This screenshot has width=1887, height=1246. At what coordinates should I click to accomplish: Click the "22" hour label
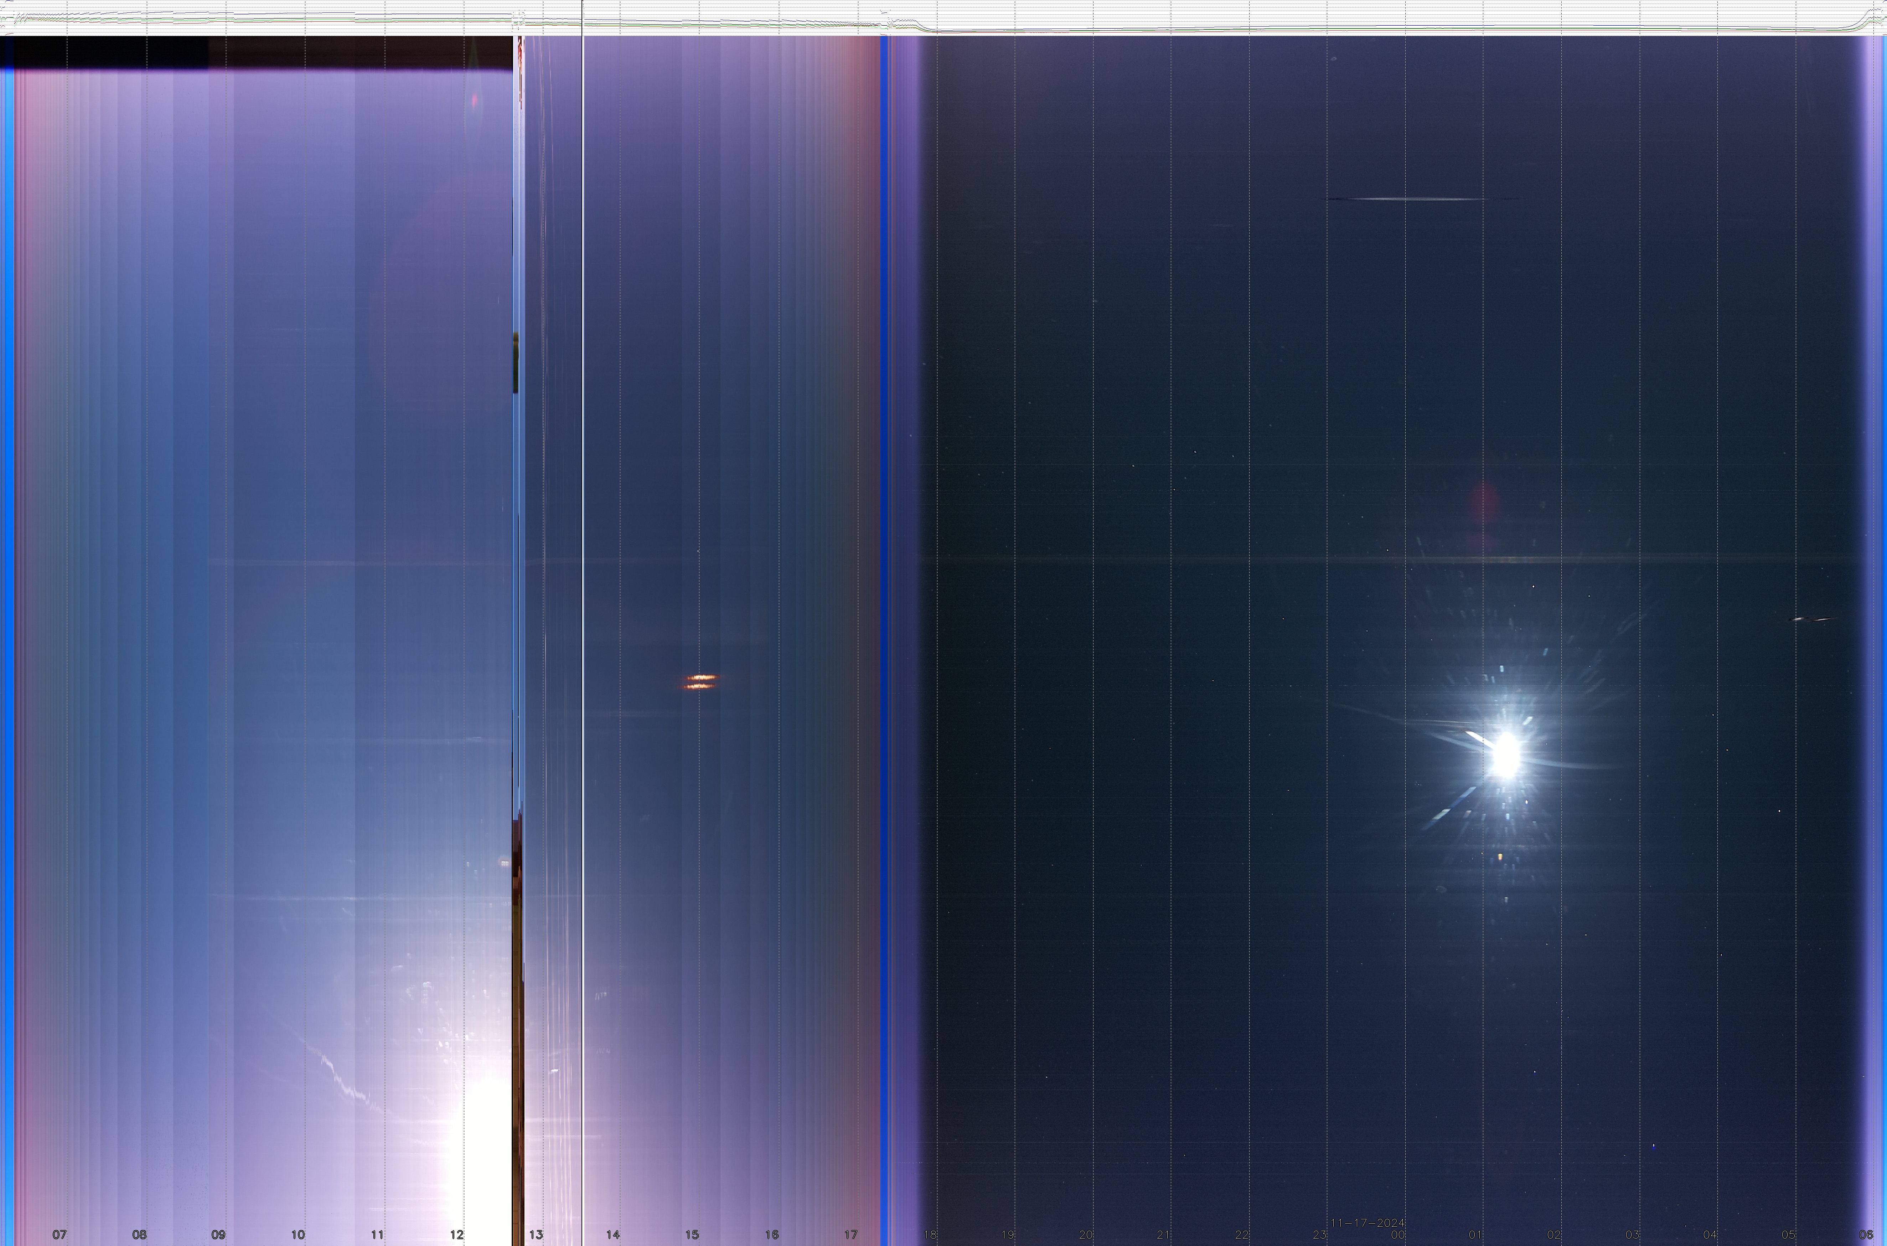[1241, 1234]
